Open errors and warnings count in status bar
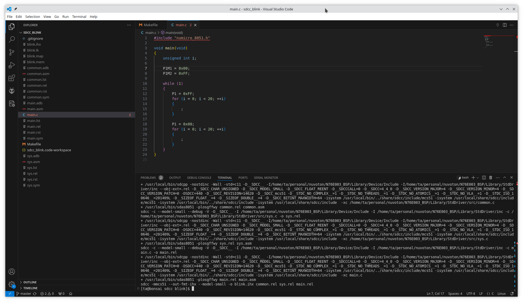The height and width of the screenshot is (302, 523). [x=47, y=294]
